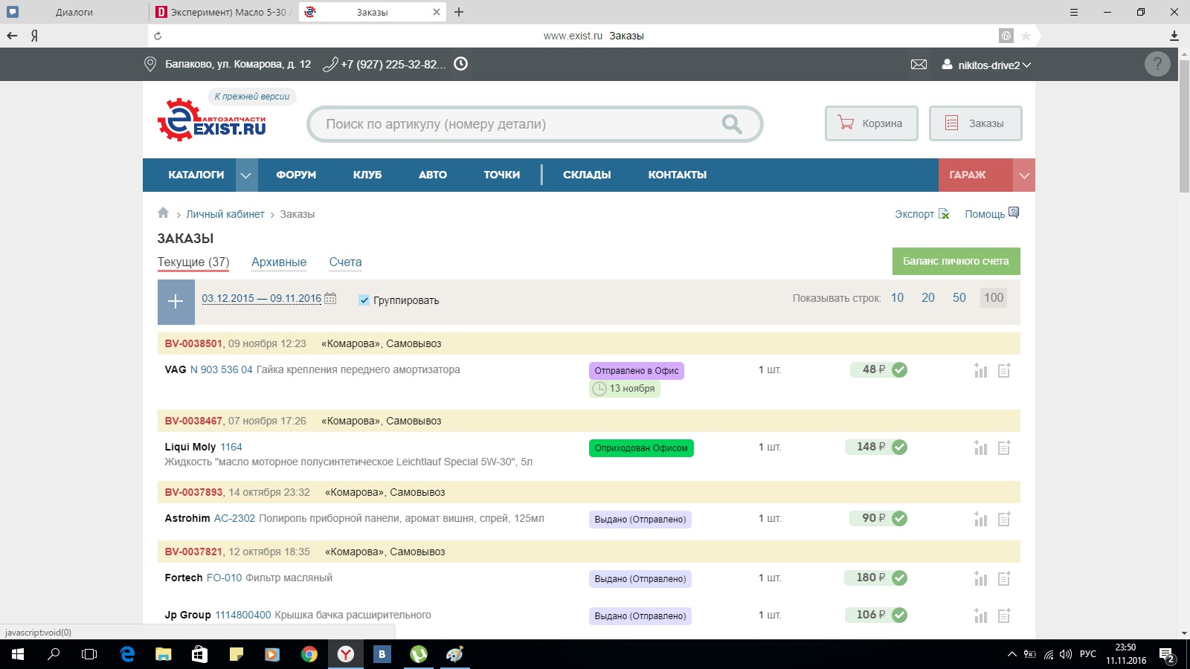
Task: Open notes icon for VAG order
Action: pyautogui.click(x=1004, y=370)
